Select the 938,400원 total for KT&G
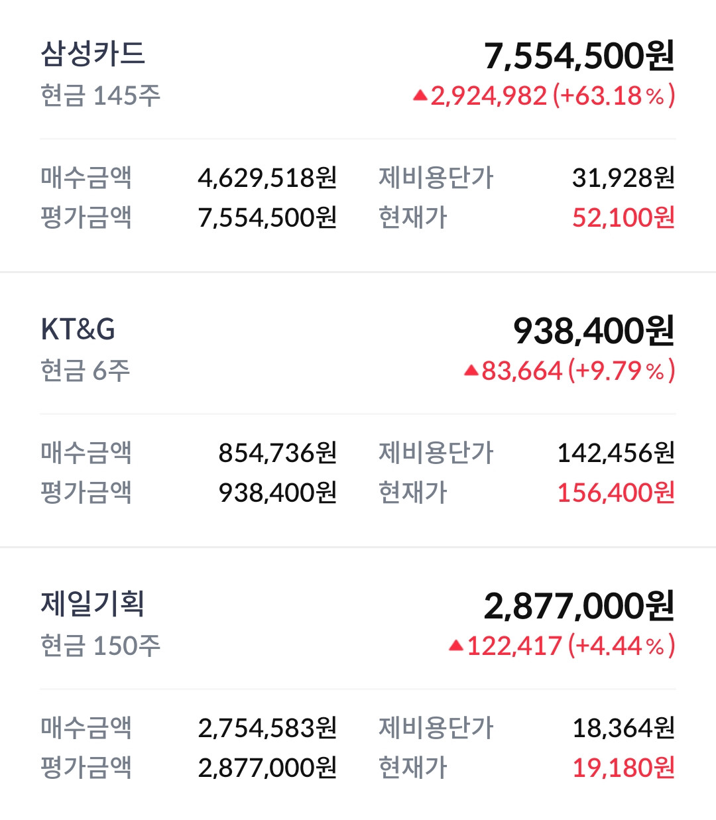The width and height of the screenshot is (716, 820). (x=594, y=331)
